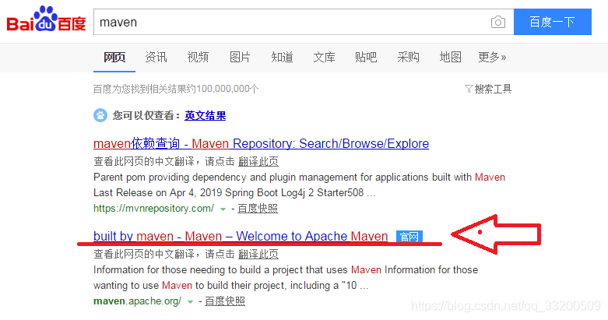This screenshot has width=608, height=320.
Task: Switch to the 地图 tab
Action: tap(450, 58)
